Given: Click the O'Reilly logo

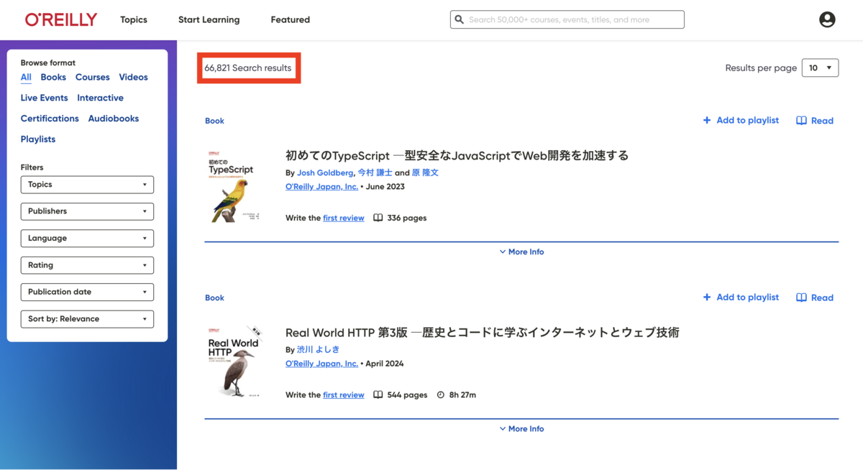Looking at the screenshot, I should tap(60, 19).
